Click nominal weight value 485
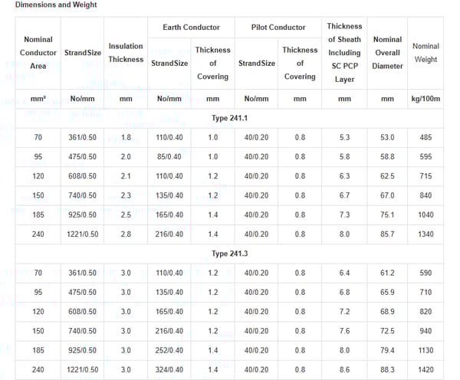This screenshot has height=380, width=460. (426, 137)
